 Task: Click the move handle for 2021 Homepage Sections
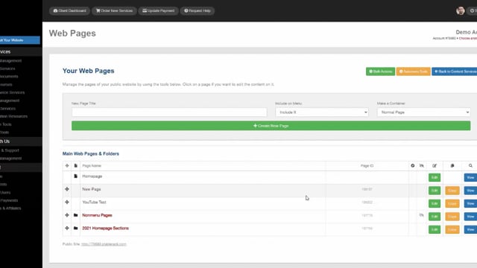(67, 229)
